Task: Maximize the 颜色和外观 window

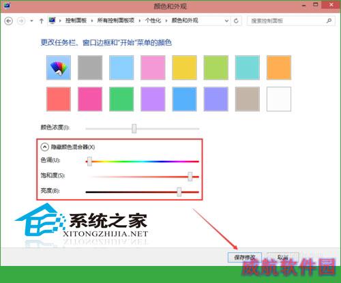Action: 316,5
